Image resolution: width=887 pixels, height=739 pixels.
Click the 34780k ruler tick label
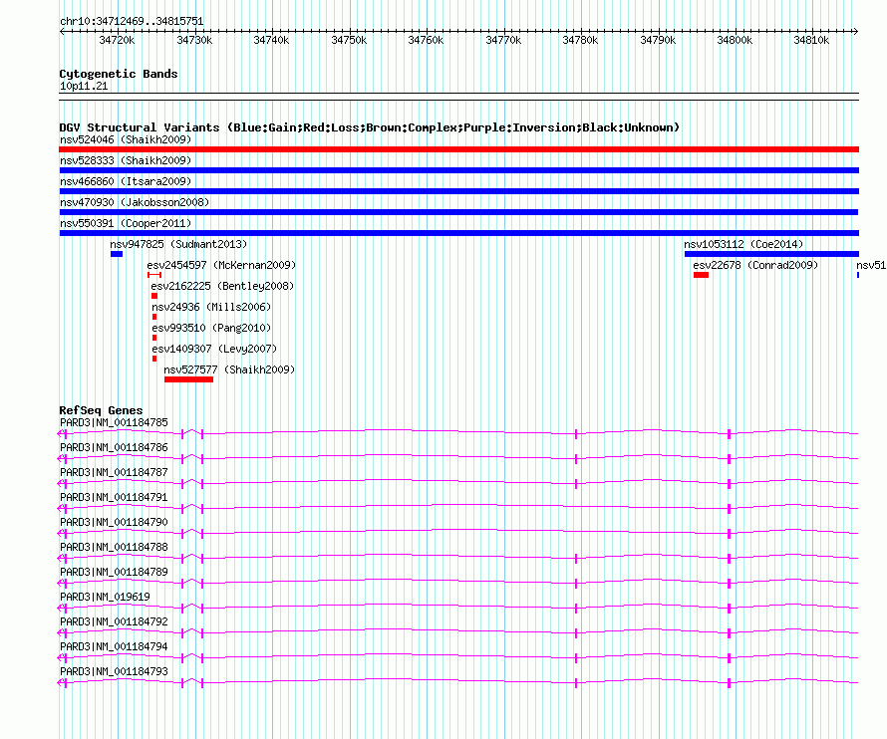coord(580,40)
